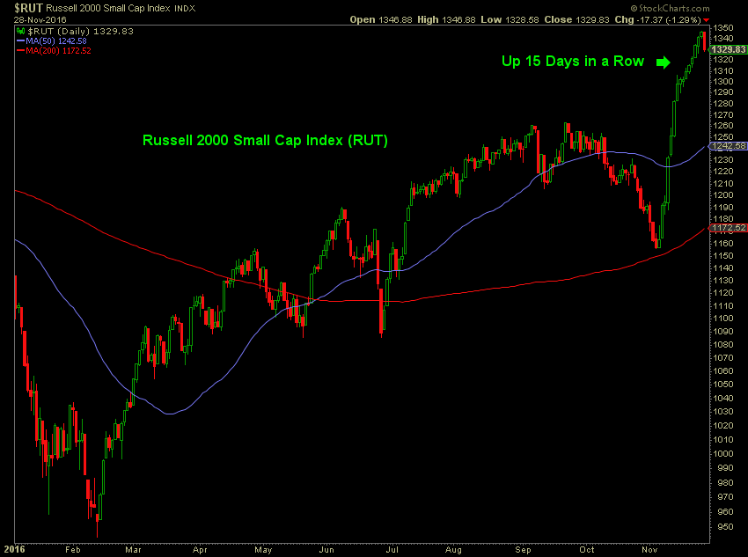The width and height of the screenshot is (748, 557).
Task: Click the Jun month axis label
Action: (x=326, y=549)
